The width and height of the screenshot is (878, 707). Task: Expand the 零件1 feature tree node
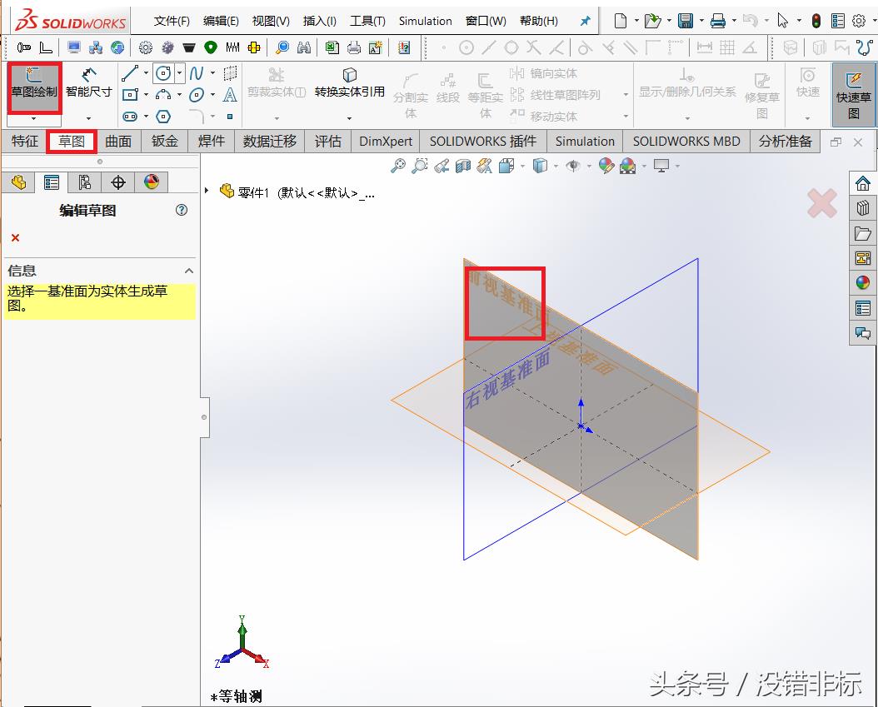(x=207, y=191)
